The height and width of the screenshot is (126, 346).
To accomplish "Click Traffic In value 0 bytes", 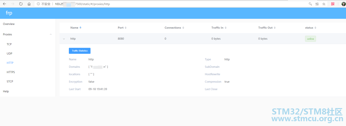I will [216, 39].
